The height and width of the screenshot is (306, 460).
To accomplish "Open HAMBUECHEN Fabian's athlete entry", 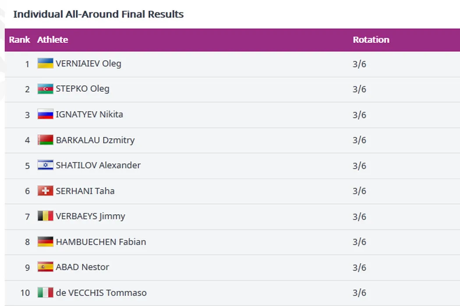I will [101, 242].
